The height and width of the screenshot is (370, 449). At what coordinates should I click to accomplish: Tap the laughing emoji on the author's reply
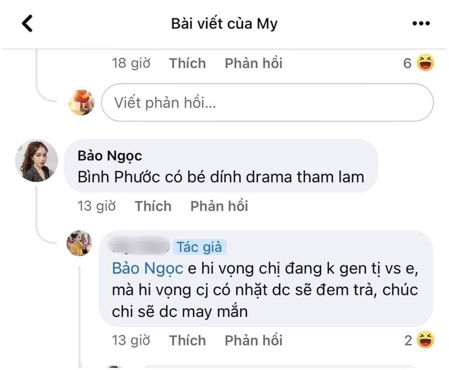pyautogui.click(x=425, y=340)
